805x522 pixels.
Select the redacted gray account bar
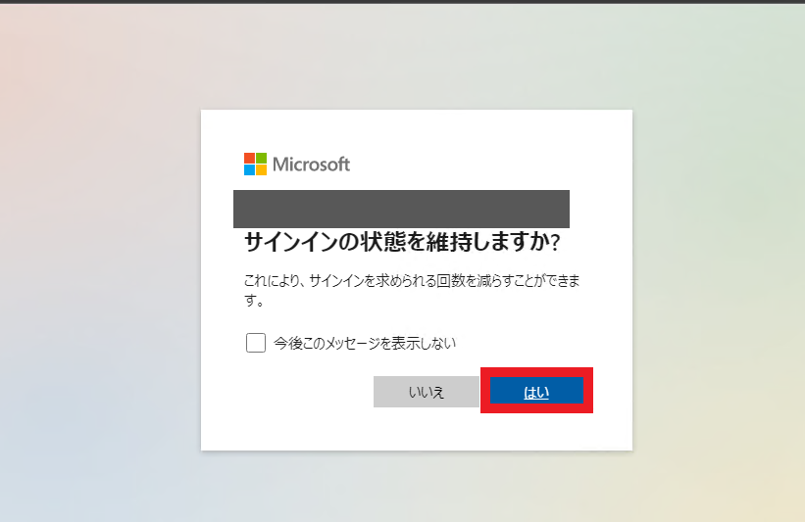pyautogui.click(x=401, y=209)
